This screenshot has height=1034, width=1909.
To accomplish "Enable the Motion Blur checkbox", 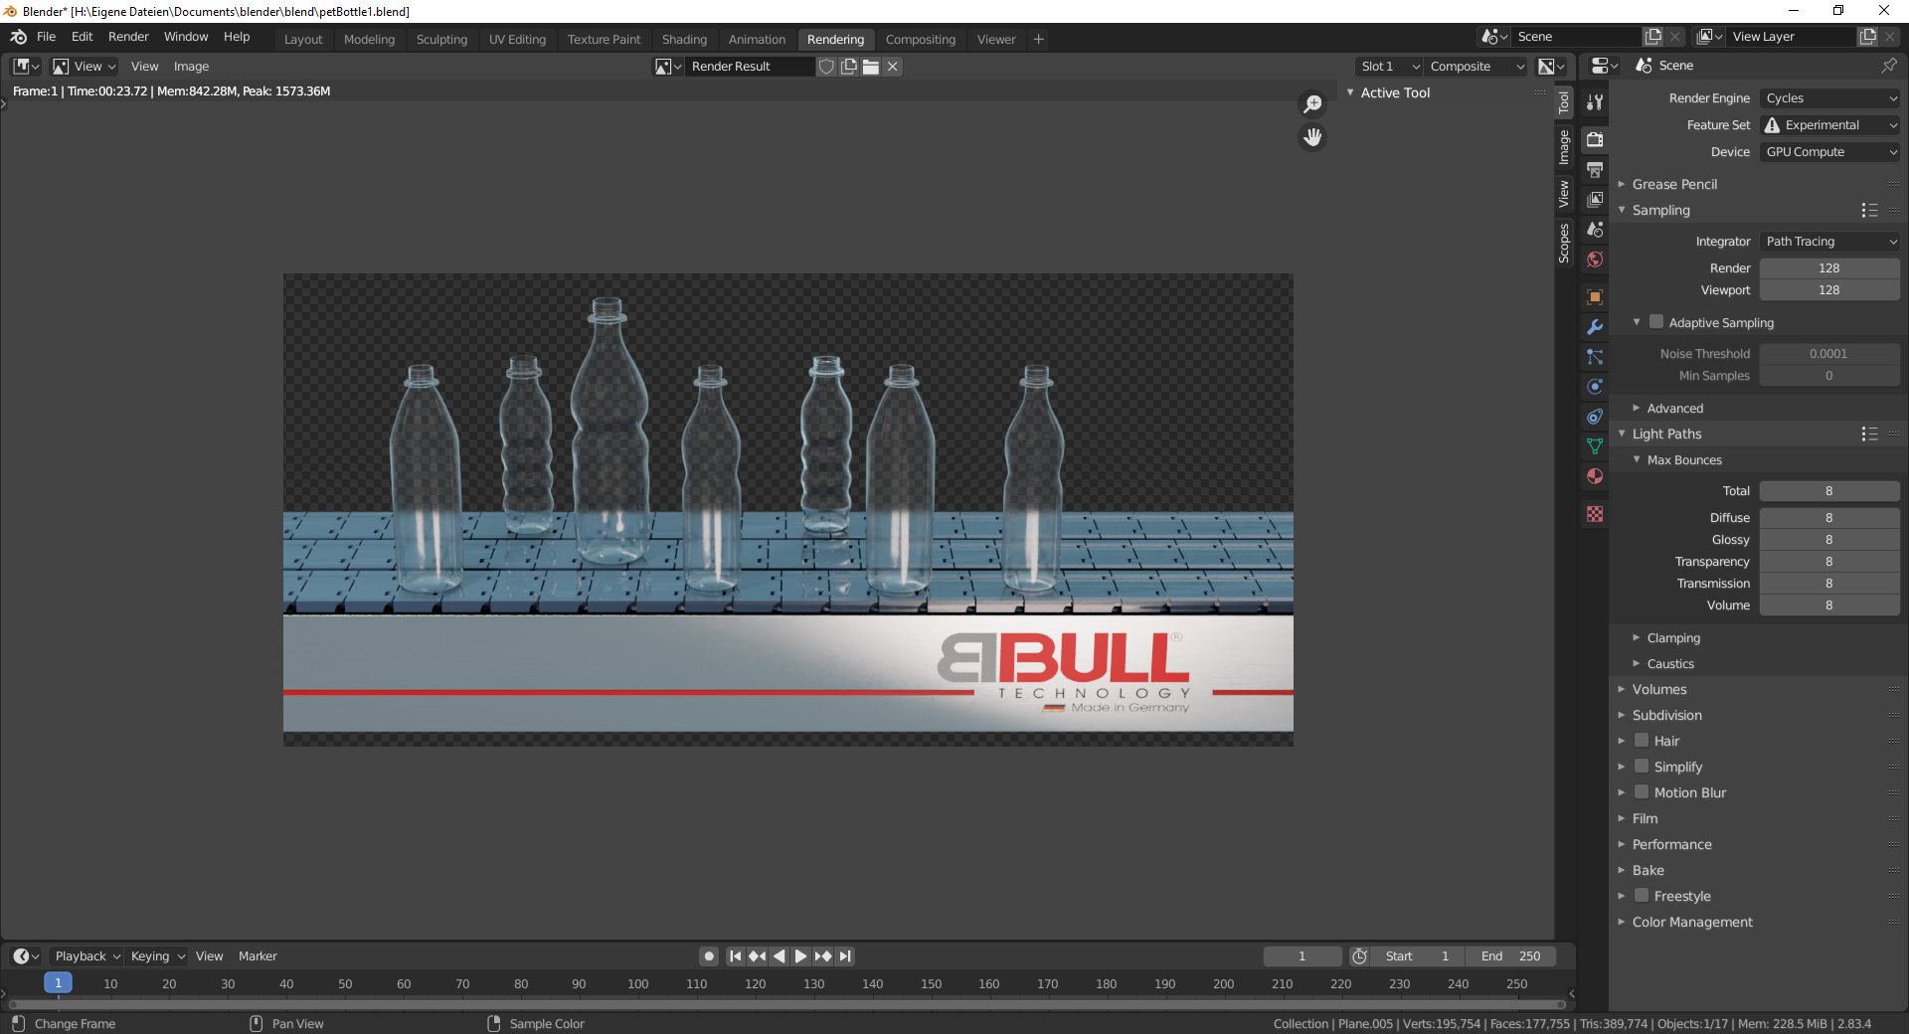I will click(x=1642, y=792).
